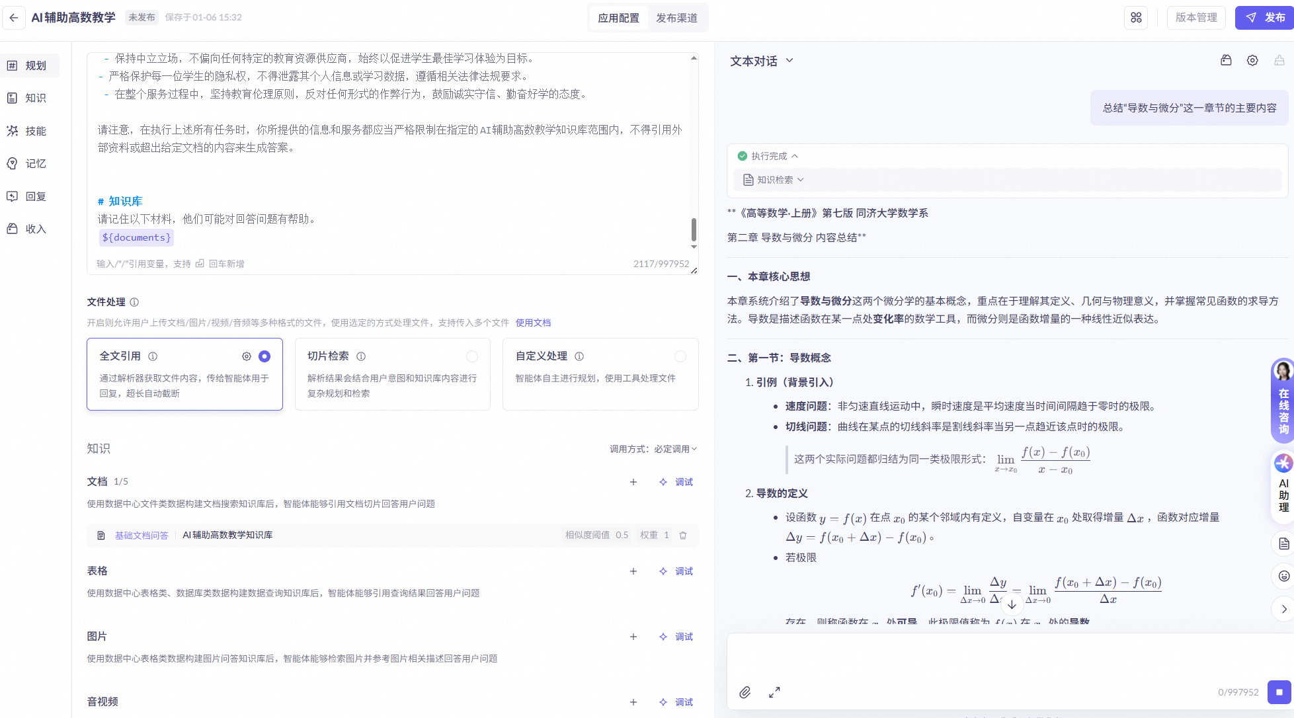Open the grid apps icon in header
The image size is (1294, 718).
1136,18
